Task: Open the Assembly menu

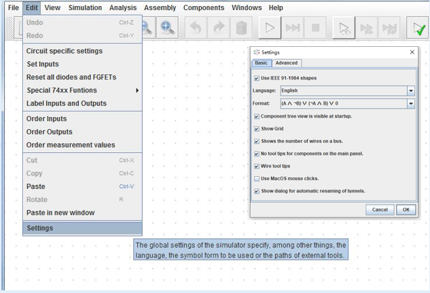Action: [160, 7]
